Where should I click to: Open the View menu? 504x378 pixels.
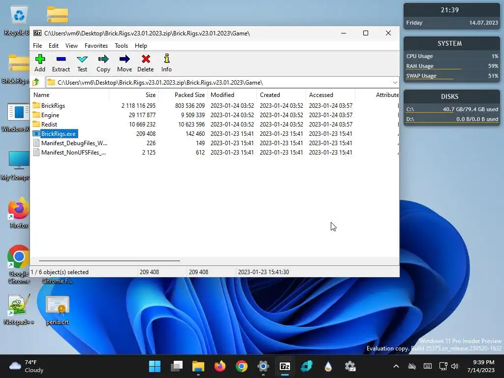pyautogui.click(x=71, y=46)
